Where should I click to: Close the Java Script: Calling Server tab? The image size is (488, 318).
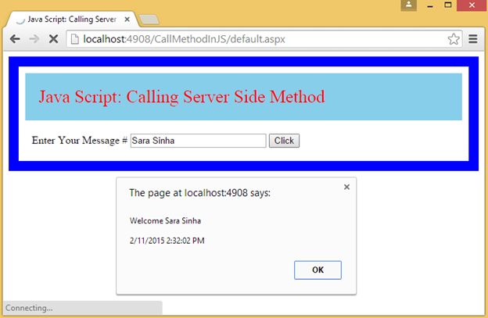coord(127,20)
